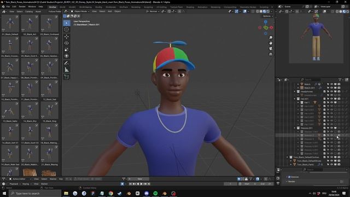Open the Catalog menu in asset browser

click(x=29, y=11)
